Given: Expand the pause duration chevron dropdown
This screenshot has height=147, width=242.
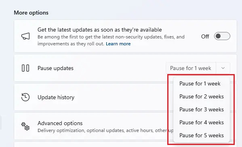Looking at the screenshot, I should click(223, 68).
